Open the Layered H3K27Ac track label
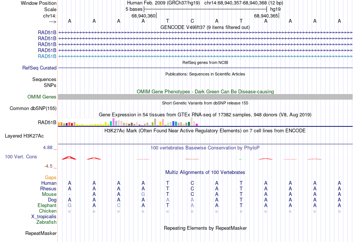353x242 pixels. 24,136
